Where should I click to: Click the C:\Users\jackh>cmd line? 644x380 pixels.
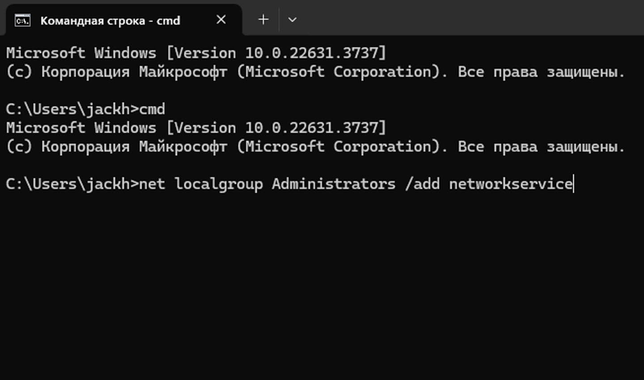[85, 110]
